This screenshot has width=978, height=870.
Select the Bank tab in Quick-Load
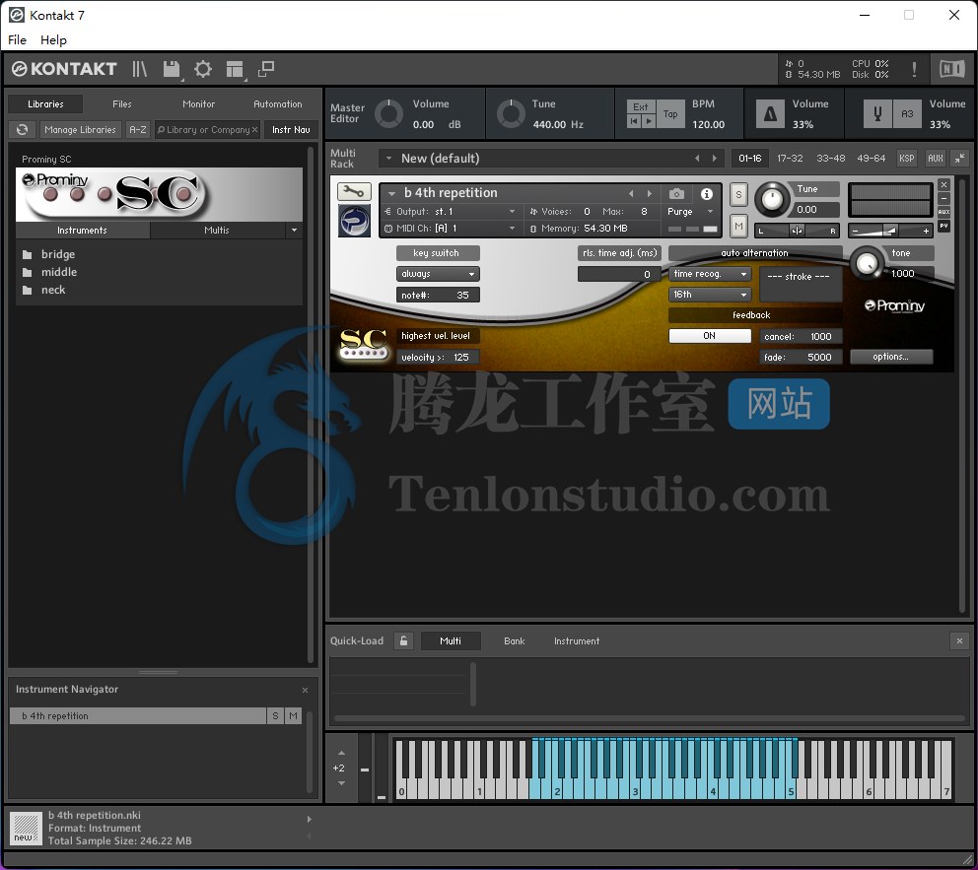[x=514, y=640]
